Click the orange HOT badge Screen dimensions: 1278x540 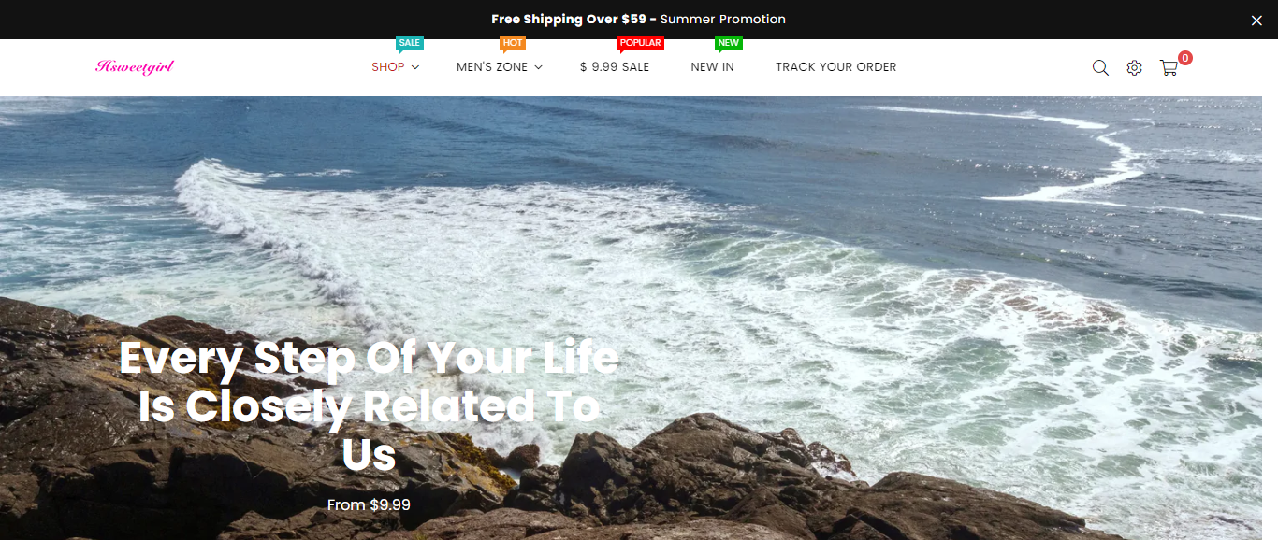tap(513, 43)
